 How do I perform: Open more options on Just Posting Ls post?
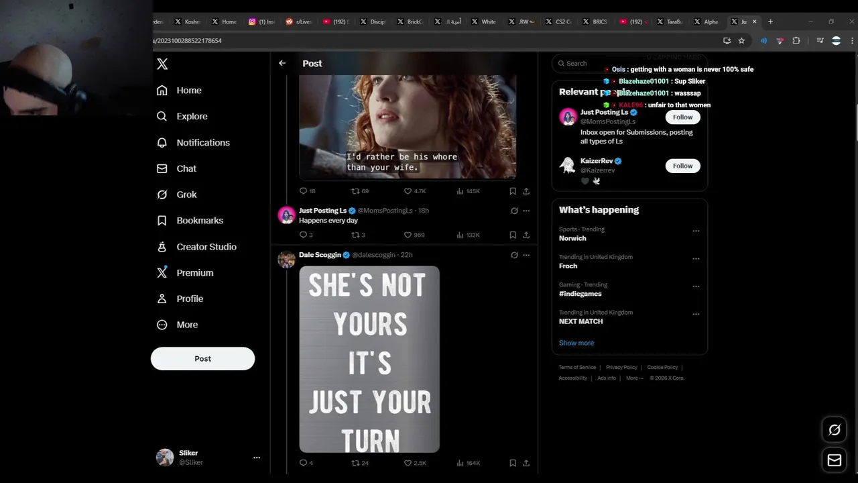[526, 211]
